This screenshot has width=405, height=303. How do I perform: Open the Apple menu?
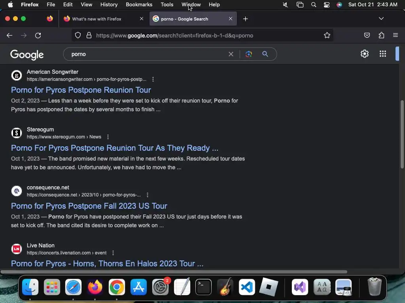[x=10, y=5]
